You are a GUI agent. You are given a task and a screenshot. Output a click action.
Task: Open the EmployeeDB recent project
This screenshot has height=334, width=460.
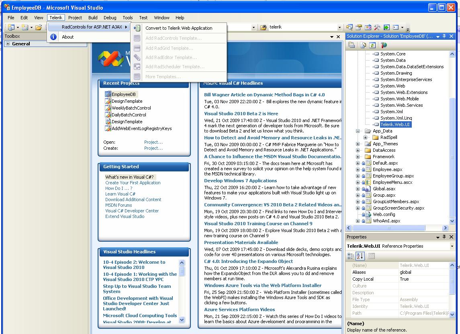click(x=123, y=94)
